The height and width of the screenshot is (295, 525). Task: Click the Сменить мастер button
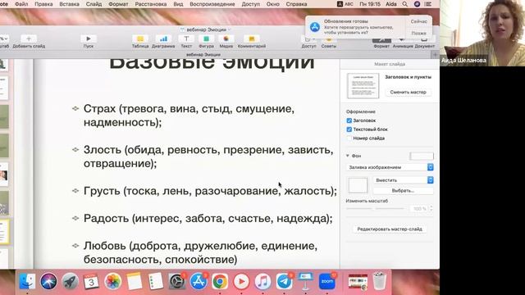(409, 92)
